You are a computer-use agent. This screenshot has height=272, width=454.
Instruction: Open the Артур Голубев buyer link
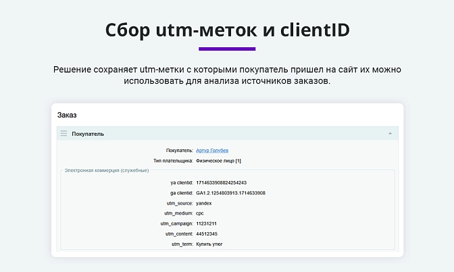212,151
